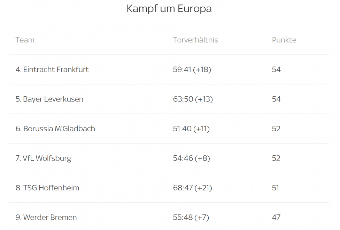This screenshot has width=340, height=230.
Task: Click Eintracht Frankfurt's 54 points value
Action: tap(276, 69)
